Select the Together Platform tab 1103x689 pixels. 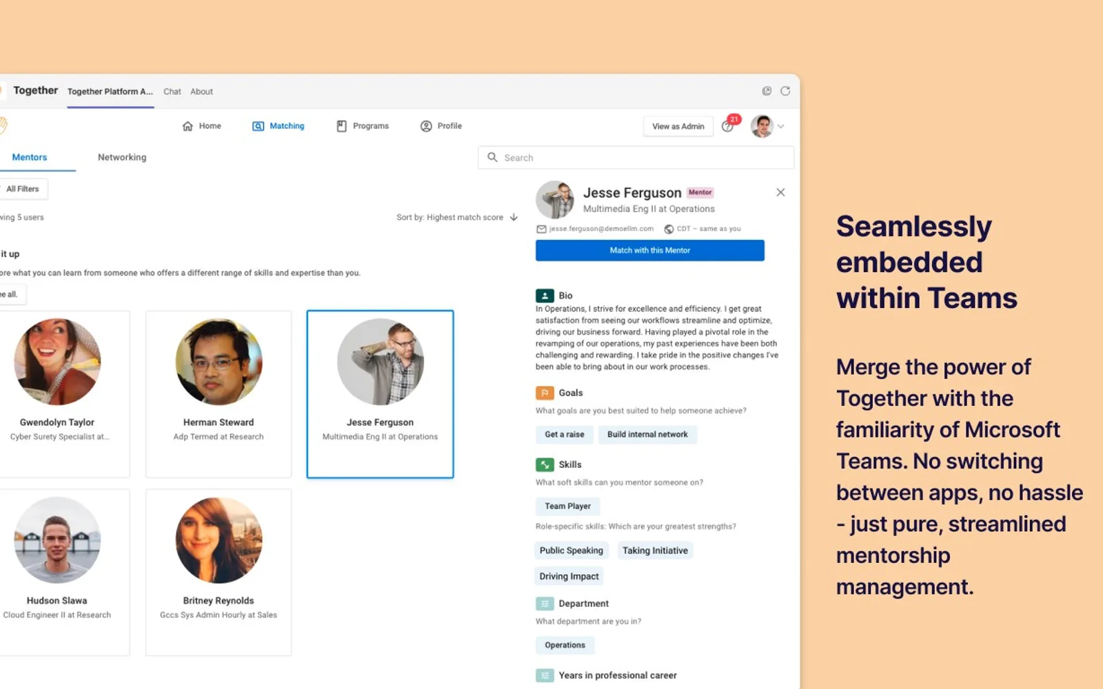click(110, 92)
